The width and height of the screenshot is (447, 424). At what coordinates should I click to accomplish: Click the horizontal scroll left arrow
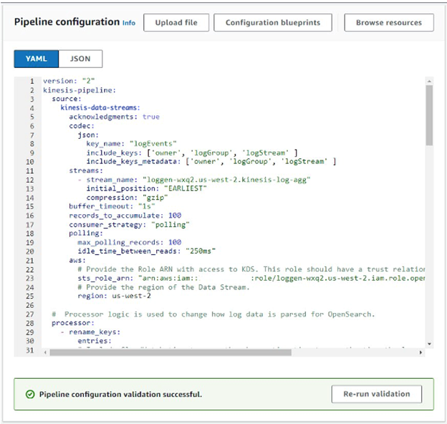pos(45,352)
